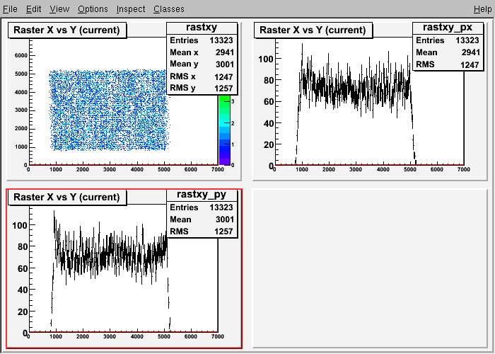Viewport: 495px width, 354px height.
Task: Click 'RMS x 1247' in rastxy stats
Action: coord(202,76)
